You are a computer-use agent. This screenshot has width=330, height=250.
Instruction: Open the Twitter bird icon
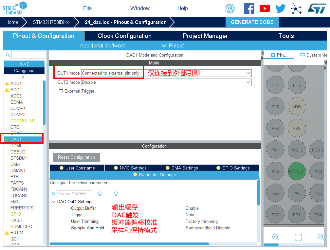(280, 9)
